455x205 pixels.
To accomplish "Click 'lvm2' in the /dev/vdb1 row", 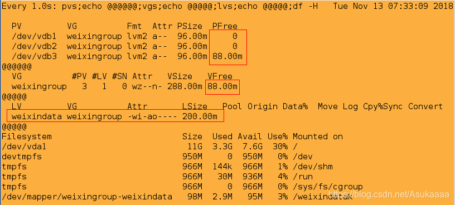I will tap(137, 37).
